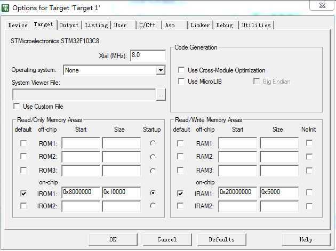
Task: Uncheck the IROM1 default checkbox
Action: [23, 193]
